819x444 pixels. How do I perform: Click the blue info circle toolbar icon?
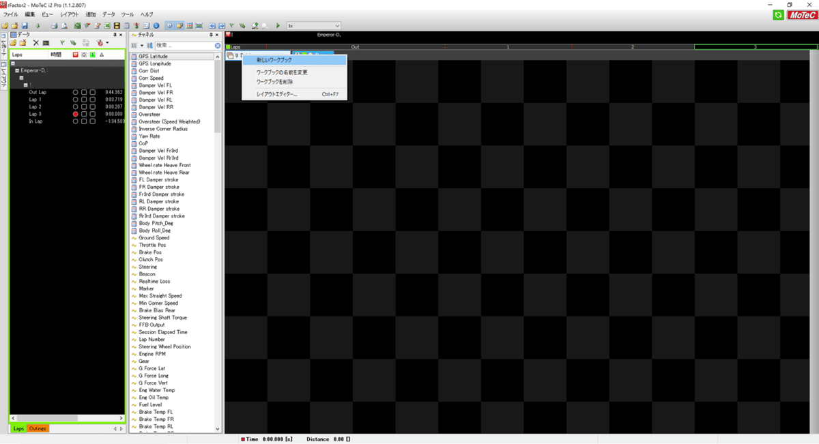point(156,25)
